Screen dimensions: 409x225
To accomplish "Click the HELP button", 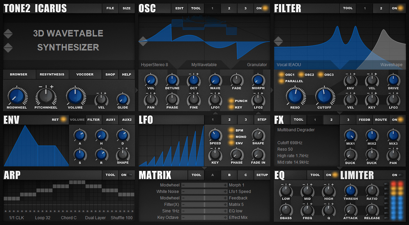I will point(126,74).
